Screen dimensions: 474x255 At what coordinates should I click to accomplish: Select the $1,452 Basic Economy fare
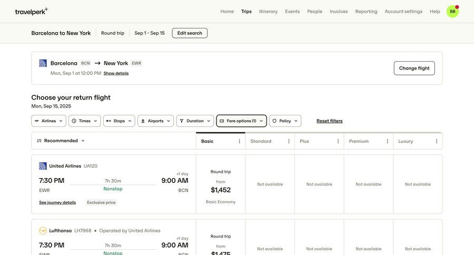pos(221,187)
